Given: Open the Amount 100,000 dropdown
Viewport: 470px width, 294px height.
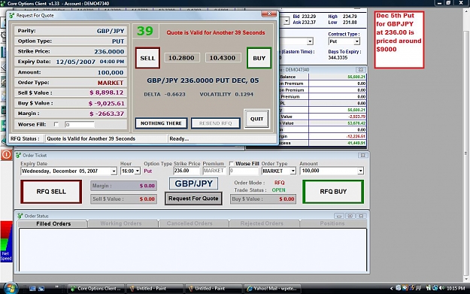Looking at the screenshot, I should pos(360,171).
